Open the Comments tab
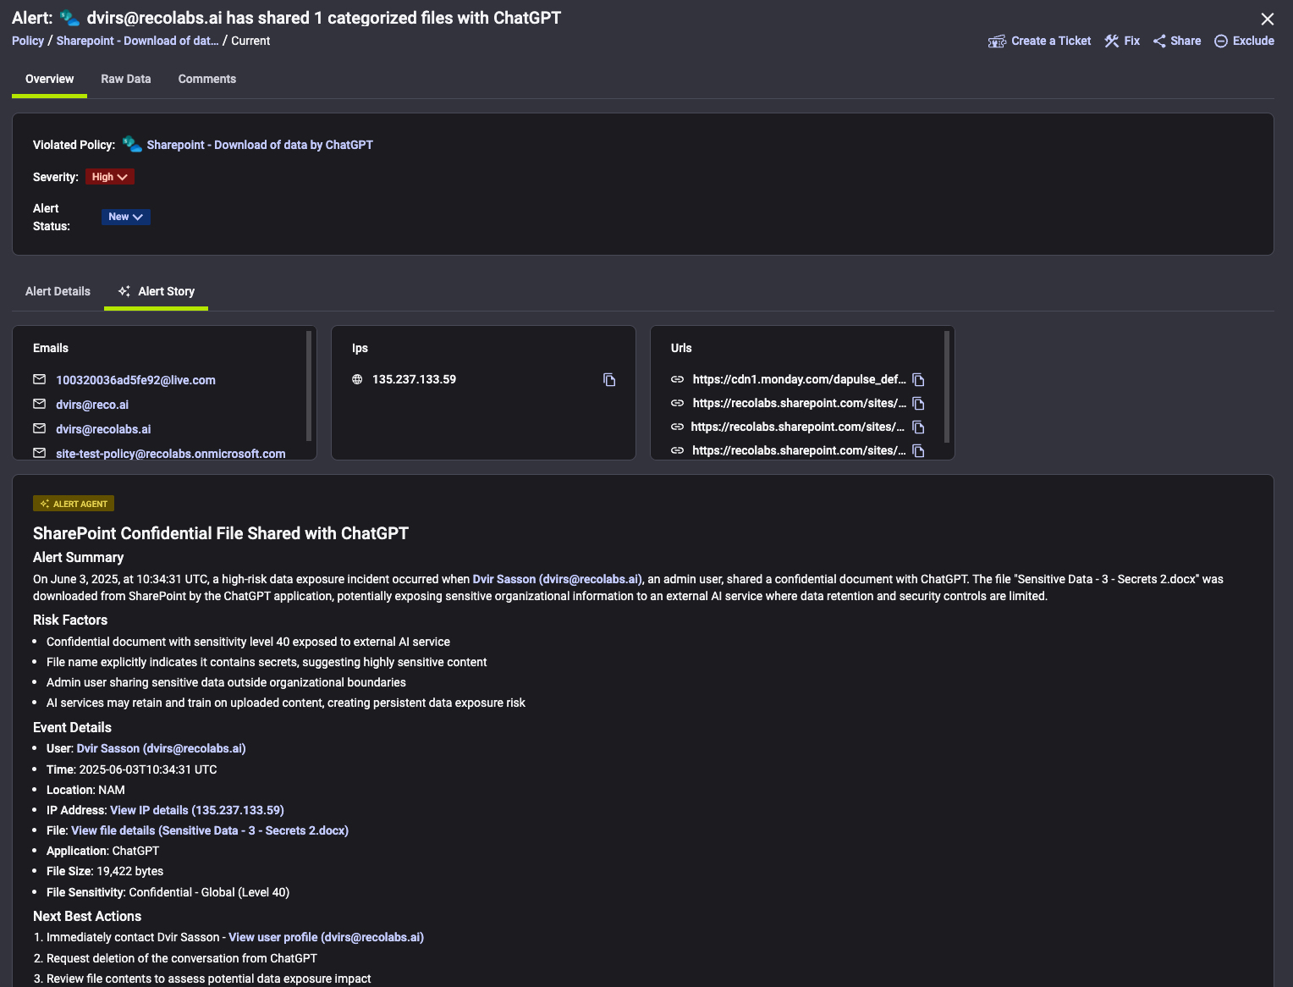1293x987 pixels. click(207, 79)
